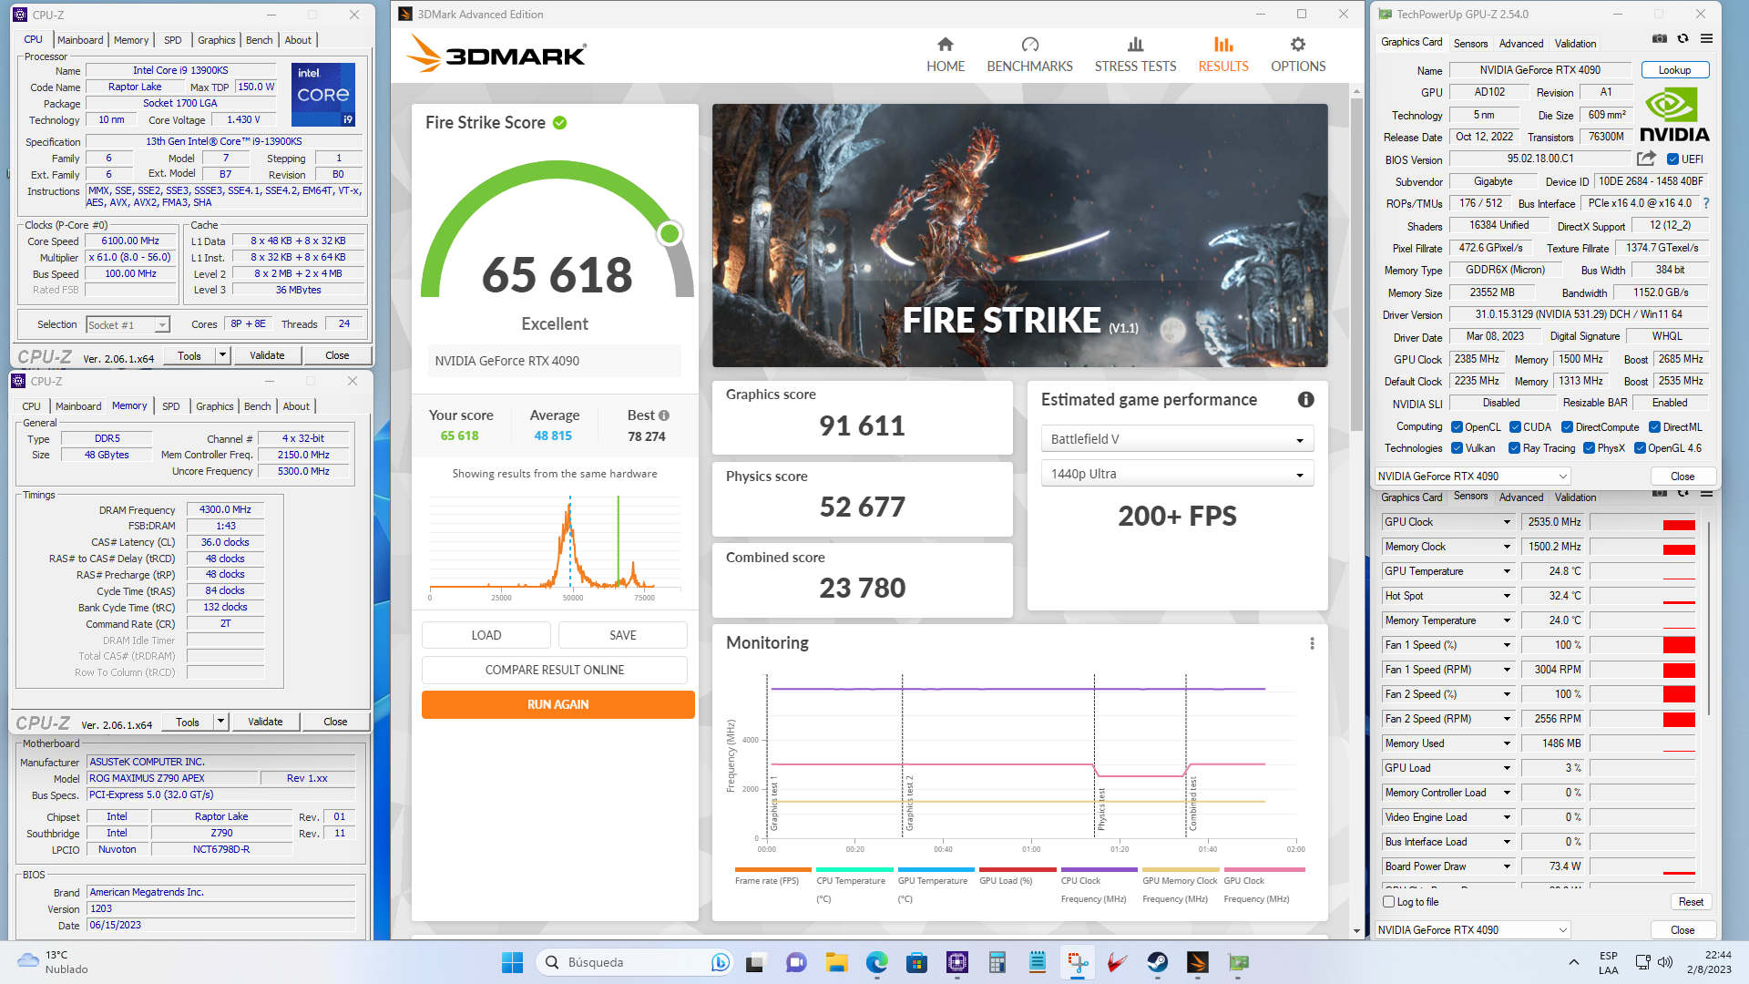Open the Battlefield V game dropdown
This screenshot has width=1749, height=984.
[1177, 439]
